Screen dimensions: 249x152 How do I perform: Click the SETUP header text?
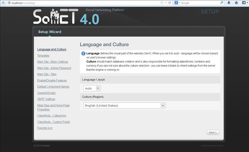click(210, 12)
